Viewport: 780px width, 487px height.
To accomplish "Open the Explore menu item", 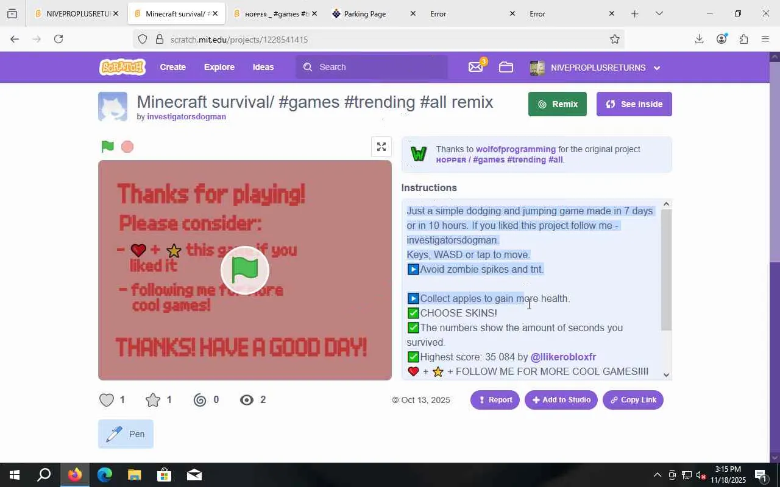I will click(219, 67).
